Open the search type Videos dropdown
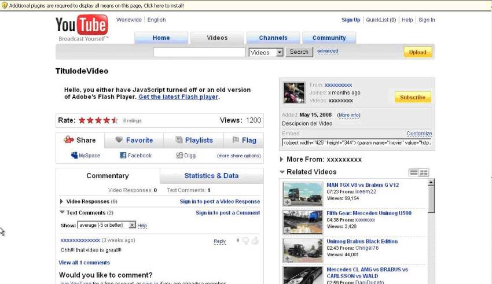The image size is (492, 284). [266, 53]
